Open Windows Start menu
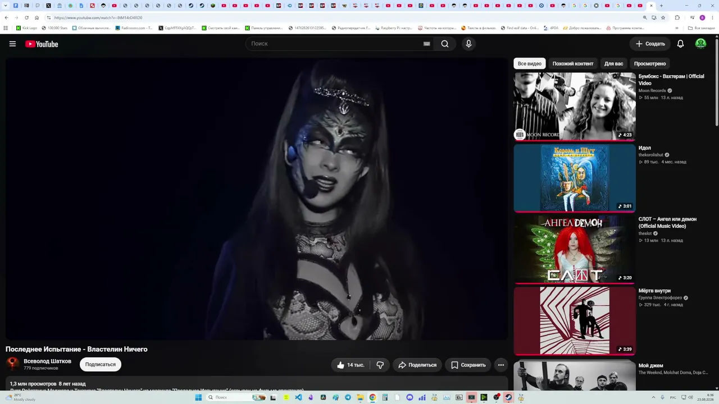This screenshot has height=404, width=719. point(198,397)
